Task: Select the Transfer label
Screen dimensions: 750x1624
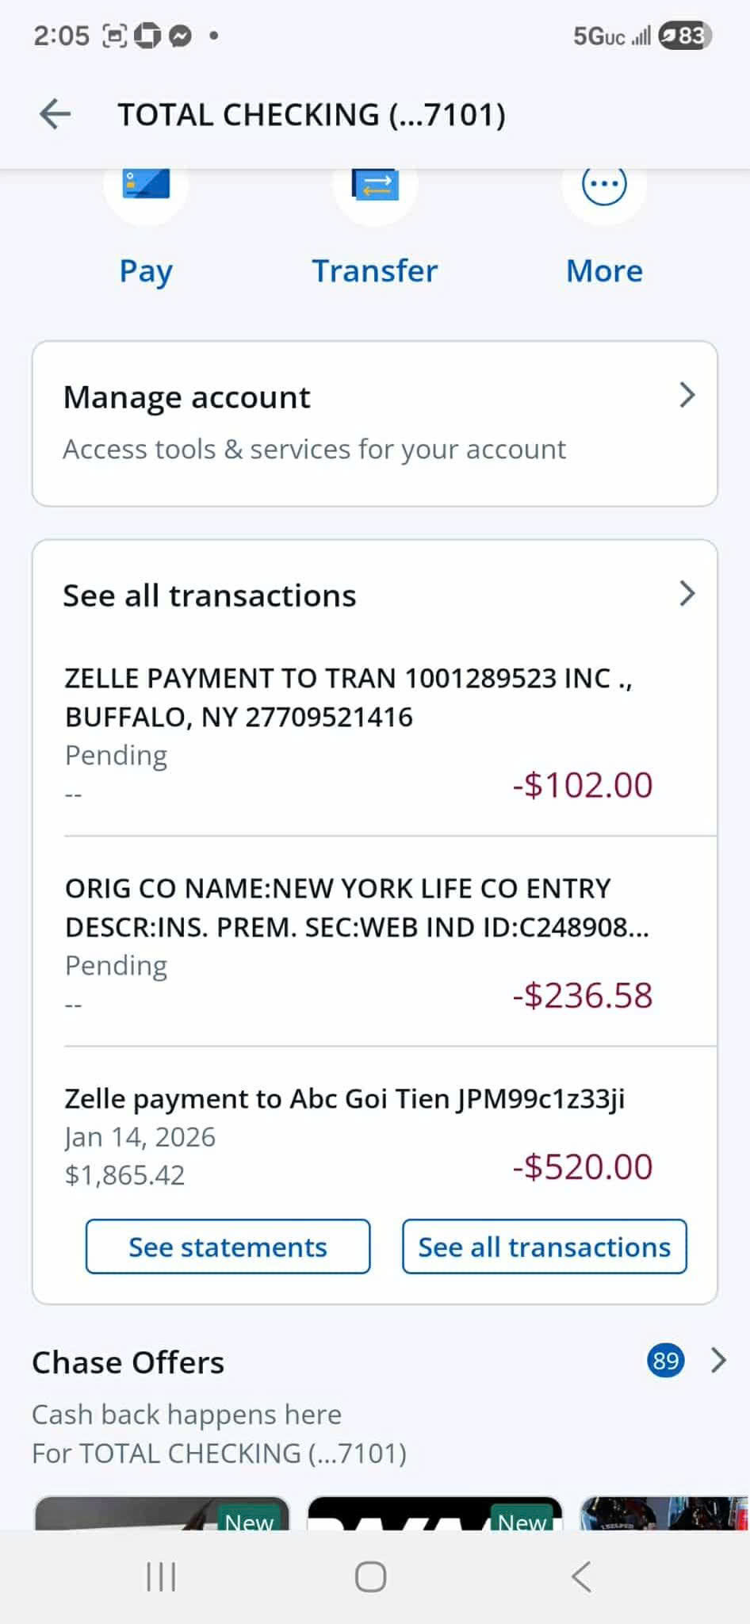Action: pyautogui.click(x=375, y=270)
